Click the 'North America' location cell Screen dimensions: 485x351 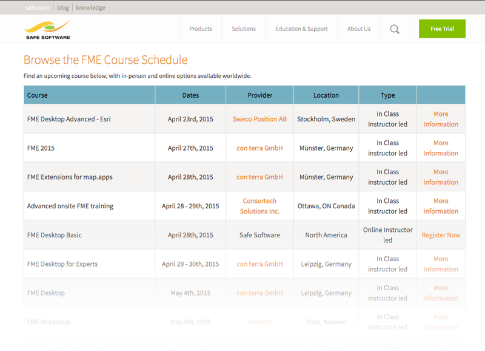(x=326, y=235)
